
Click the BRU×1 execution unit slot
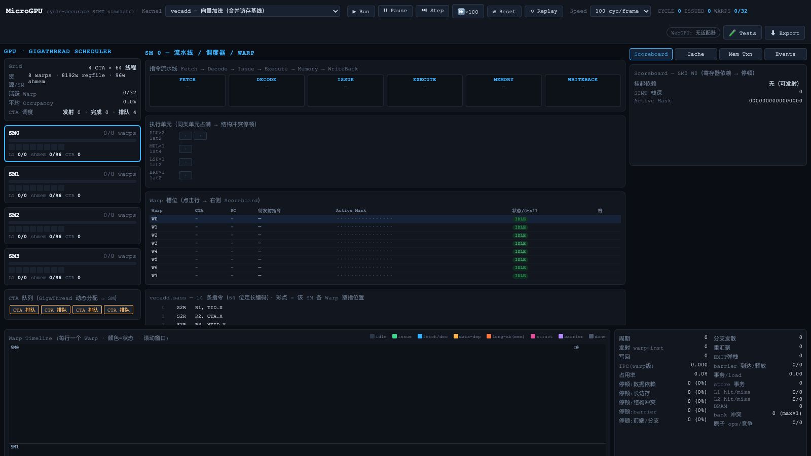(186, 175)
